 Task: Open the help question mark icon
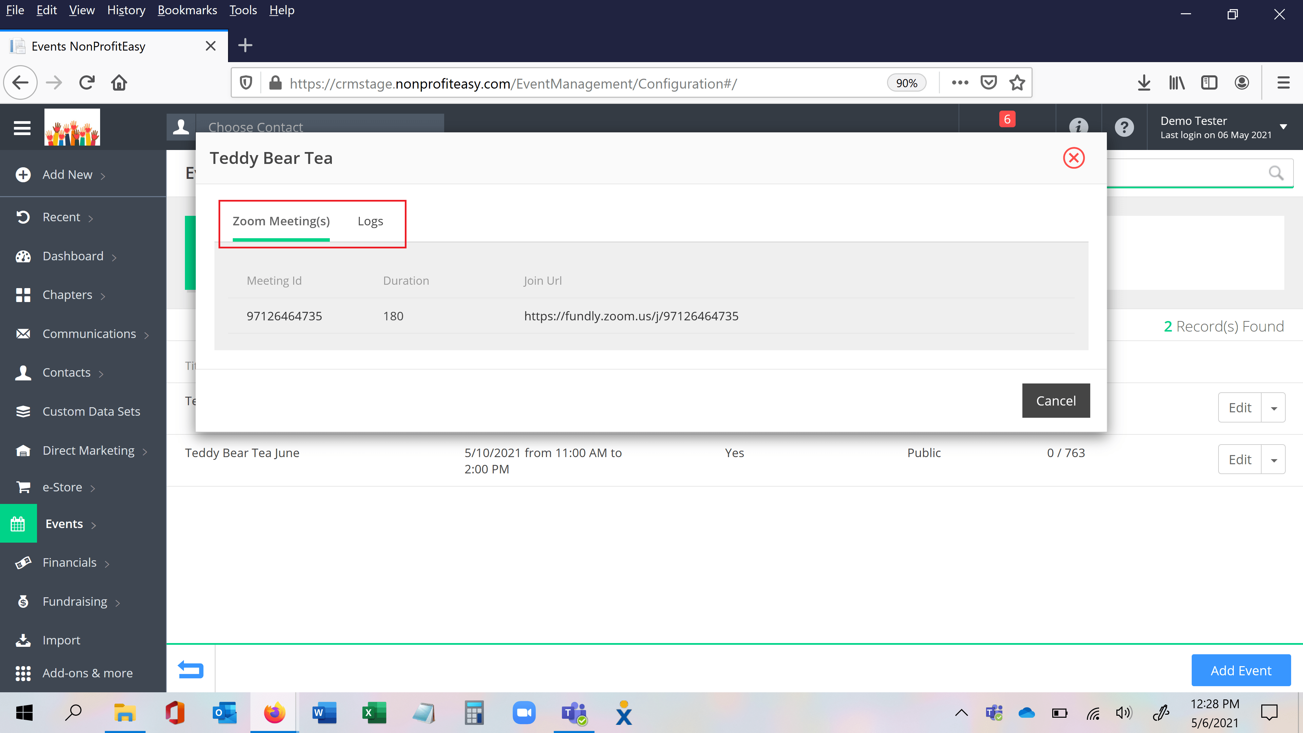(1124, 127)
